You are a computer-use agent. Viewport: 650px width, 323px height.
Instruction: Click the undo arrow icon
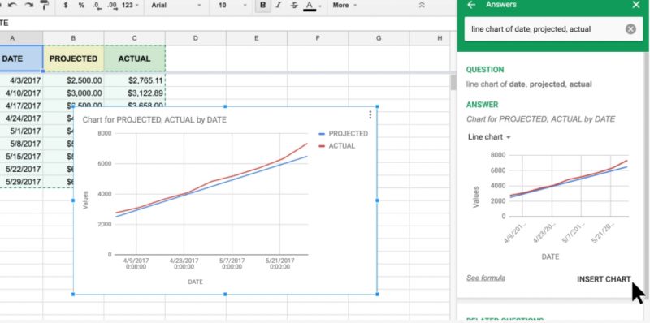13,5
